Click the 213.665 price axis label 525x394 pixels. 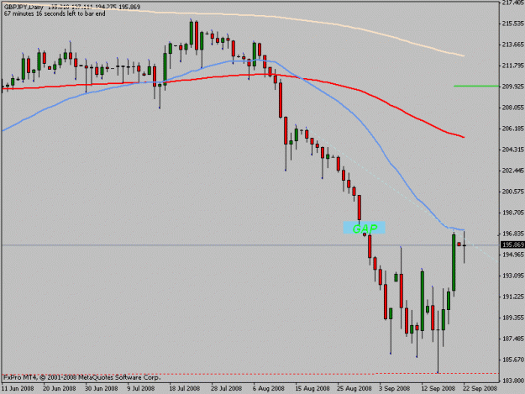pyautogui.click(x=512, y=45)
